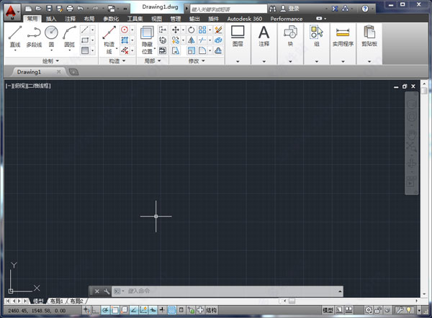Click the Plot/print icon in quick access toolbar
The image size is (432, 318).
[70, 9]
